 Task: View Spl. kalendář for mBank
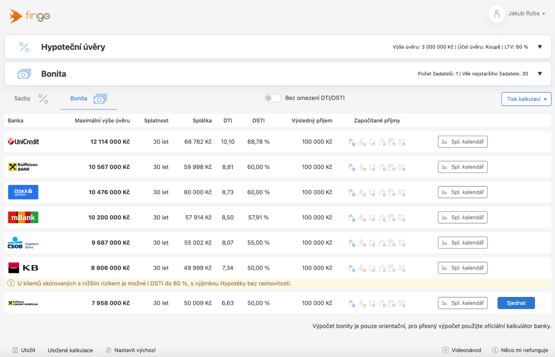pyautogui.click(x=462, y=218)
